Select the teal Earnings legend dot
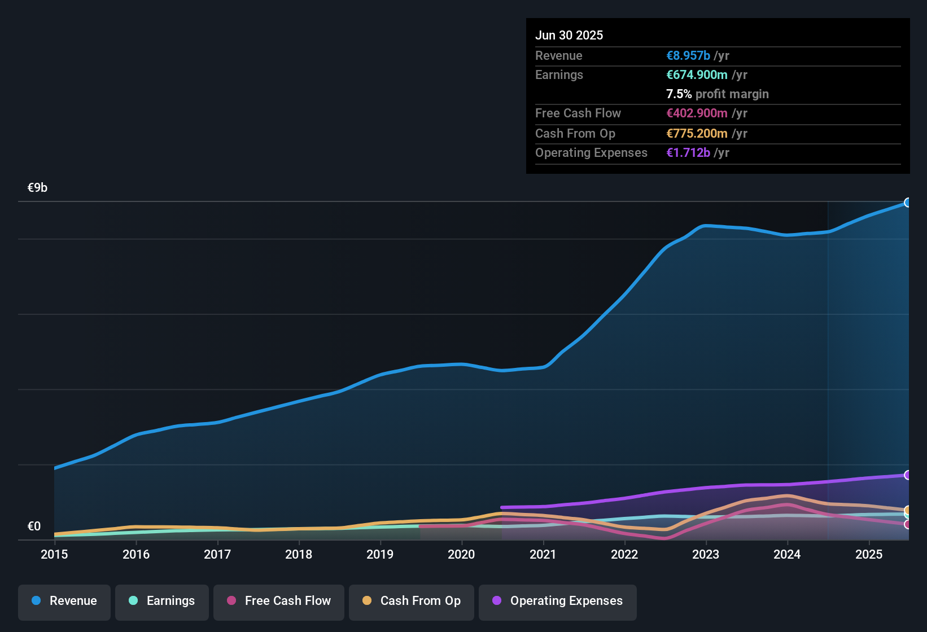 (x=133, y=601)
